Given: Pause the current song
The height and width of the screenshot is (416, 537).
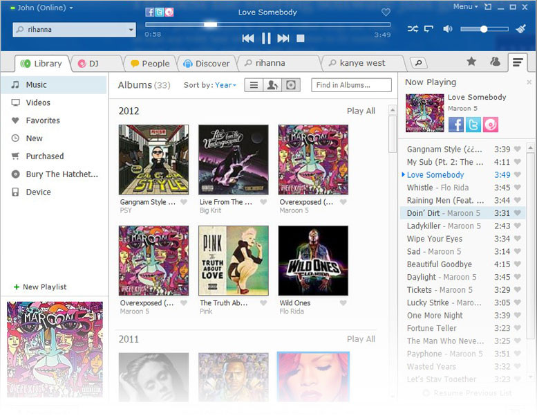Looking at the screenshot, I should click(266, 38).
